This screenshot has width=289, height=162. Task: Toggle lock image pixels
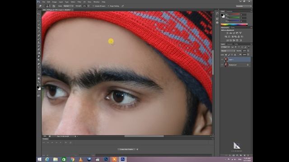[229, 55]
